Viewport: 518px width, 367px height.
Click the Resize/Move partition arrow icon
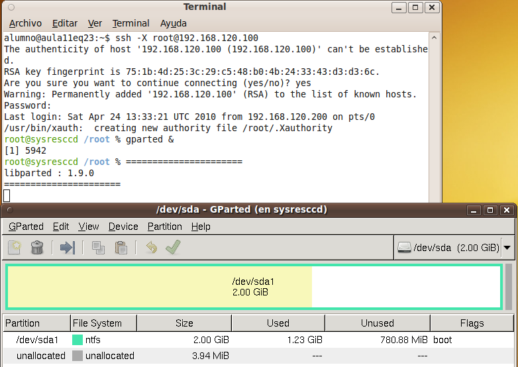coord(68,247)
